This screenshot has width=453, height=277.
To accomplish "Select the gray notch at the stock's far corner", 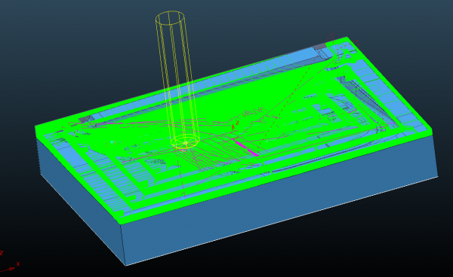I will pos(319,46).
